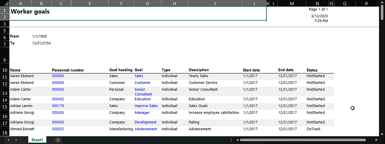Go to previous sheet using left arrow
Image resolution: width=385 pixels, height=144 pixels.
pyautogui.click(x=8, y=140)
